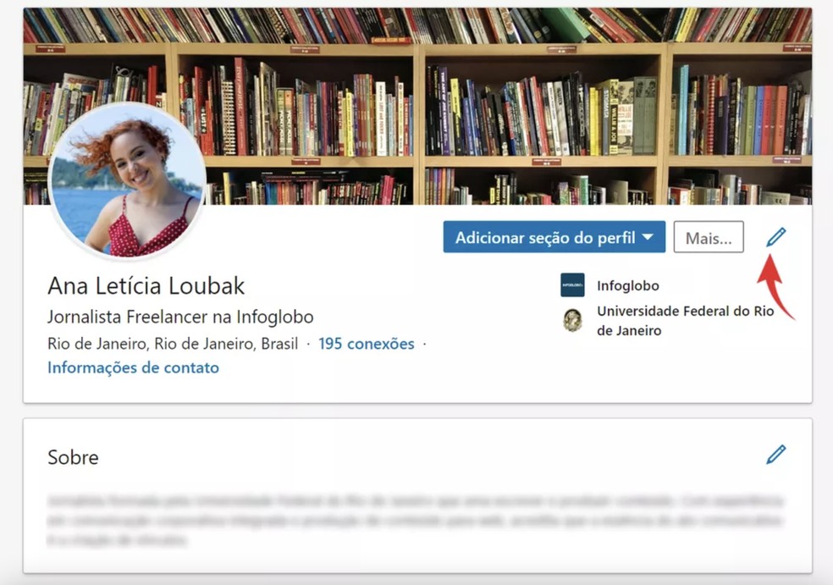
Task: Click the pencil icon to edit profile intro
Action: [x=775, y=237]
